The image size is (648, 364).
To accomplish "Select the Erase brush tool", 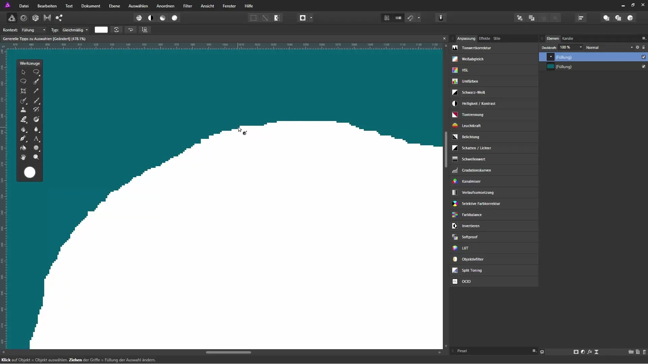I will (x=23, y=119).
